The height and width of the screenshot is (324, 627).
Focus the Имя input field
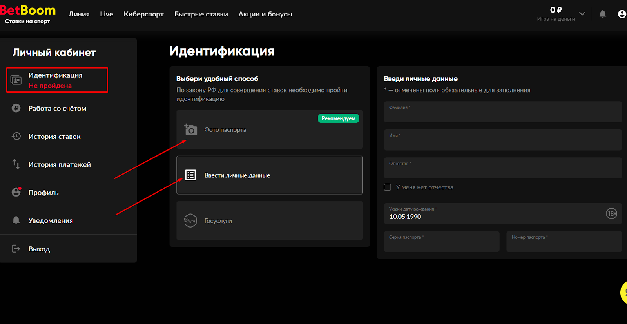[503, 140]
